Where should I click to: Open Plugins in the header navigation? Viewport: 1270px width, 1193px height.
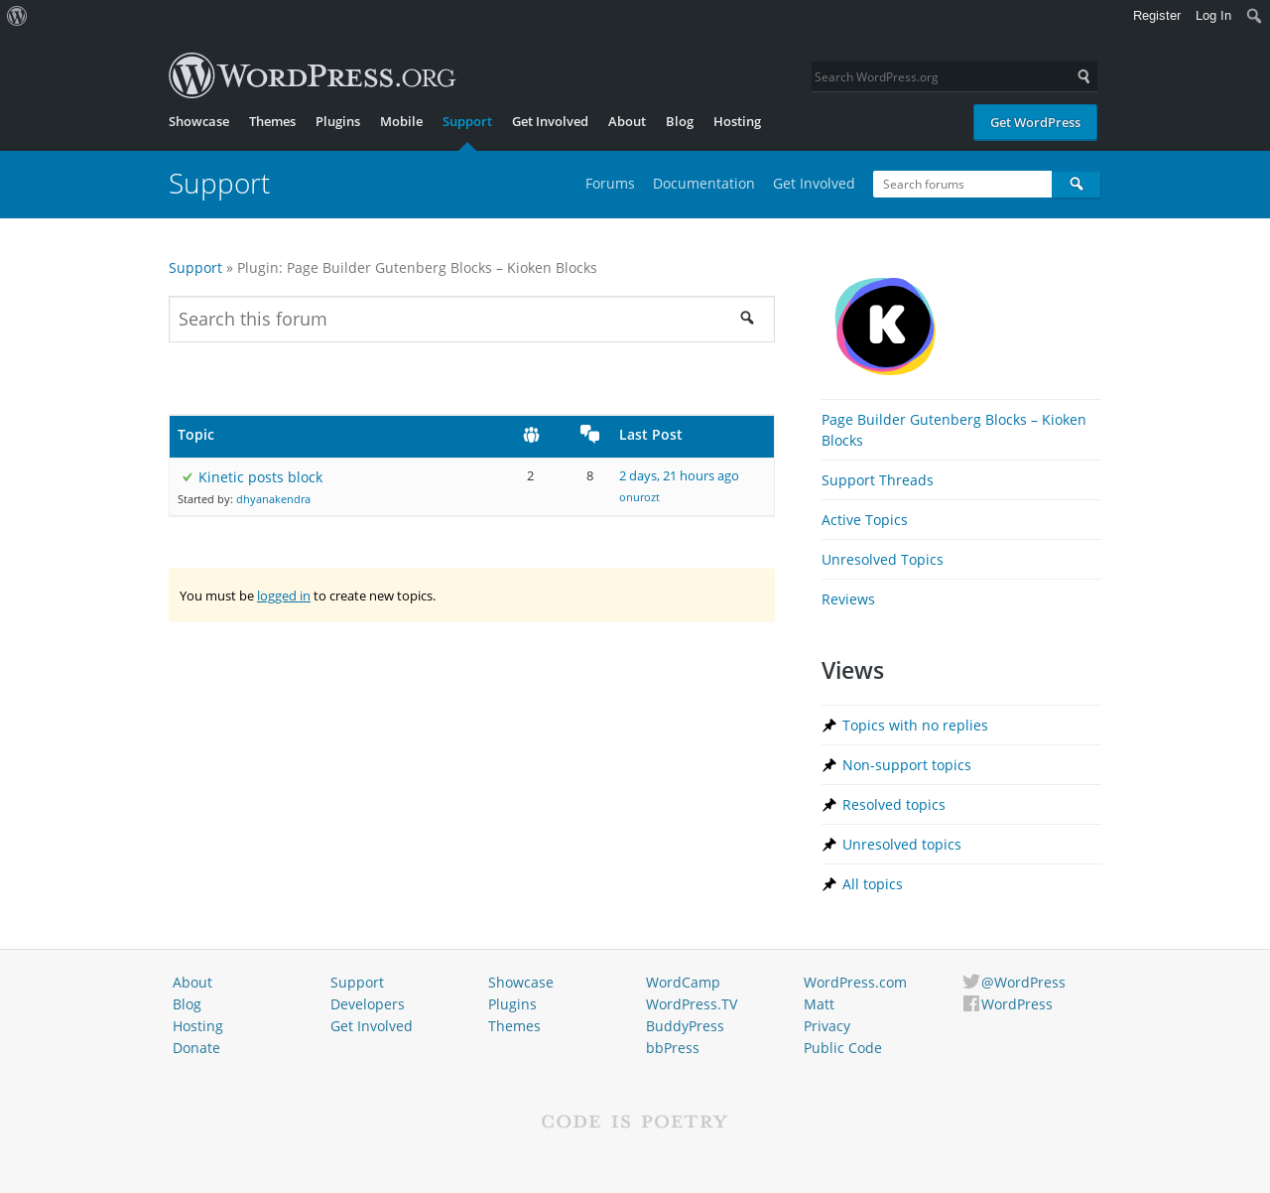click(x=337, y=121)
